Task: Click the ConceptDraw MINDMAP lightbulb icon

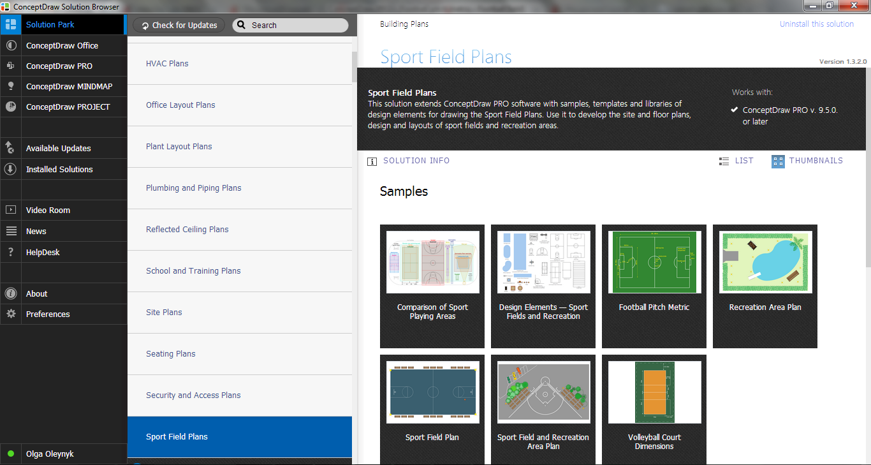Action: coord(10,86)
